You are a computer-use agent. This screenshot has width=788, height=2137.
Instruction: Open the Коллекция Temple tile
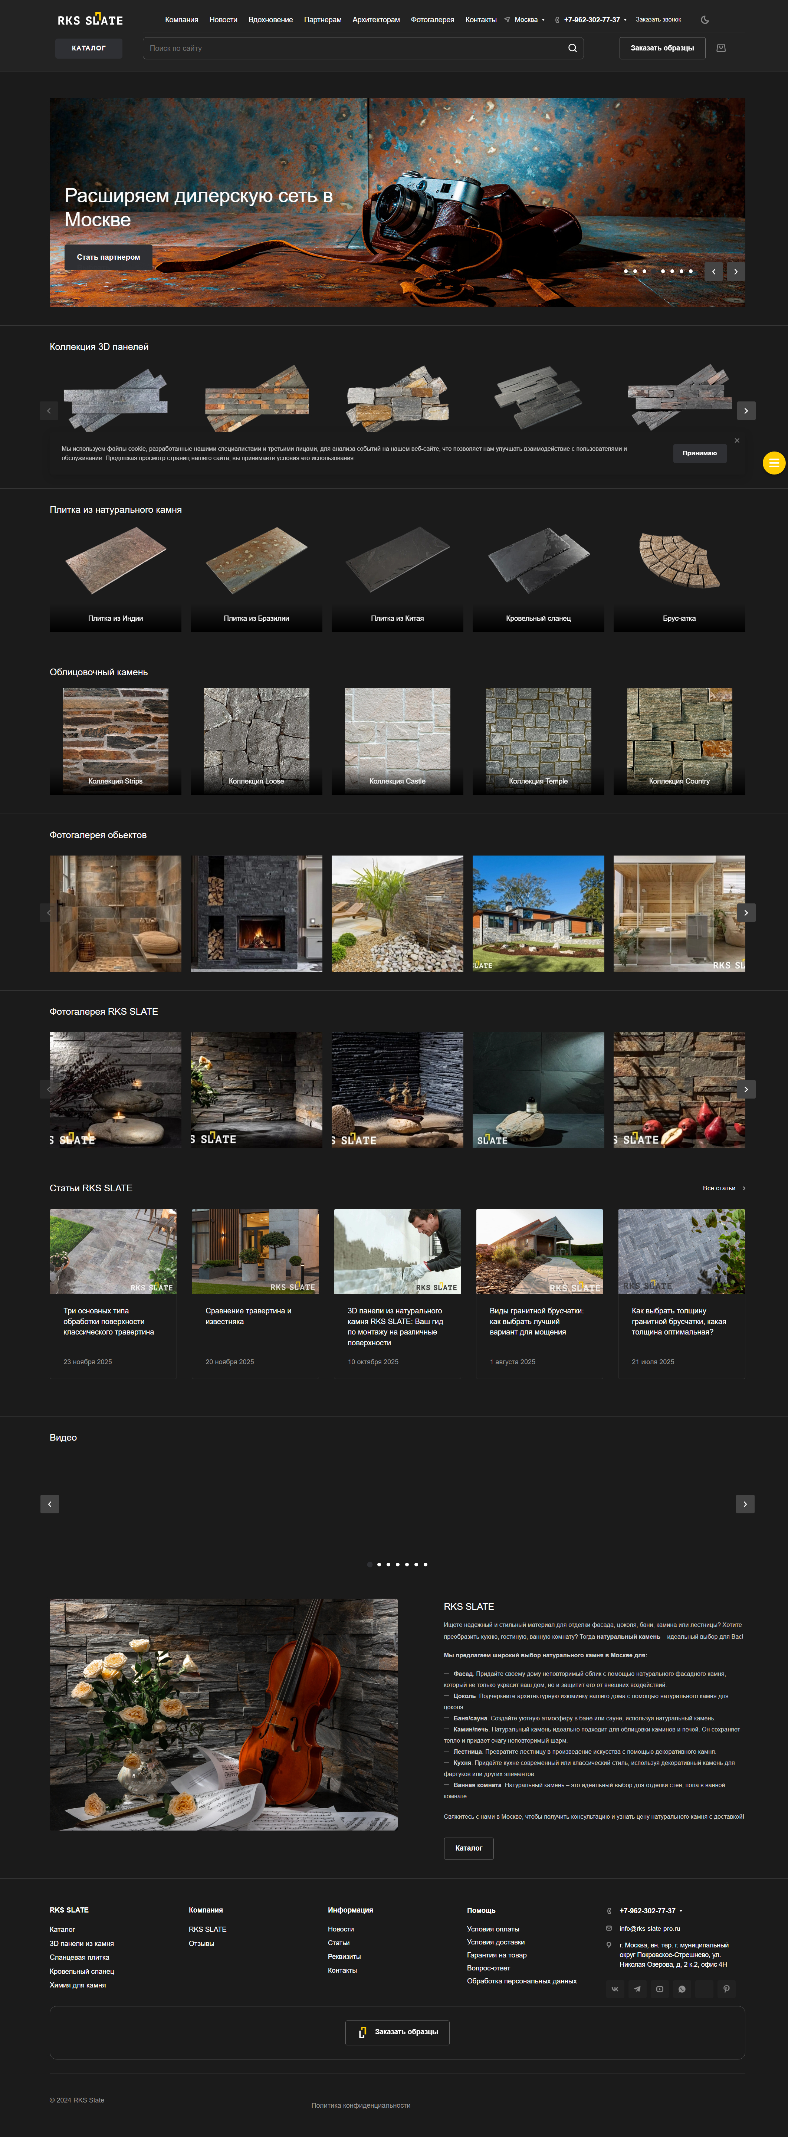pyautogui.click(x=538, y=741)
